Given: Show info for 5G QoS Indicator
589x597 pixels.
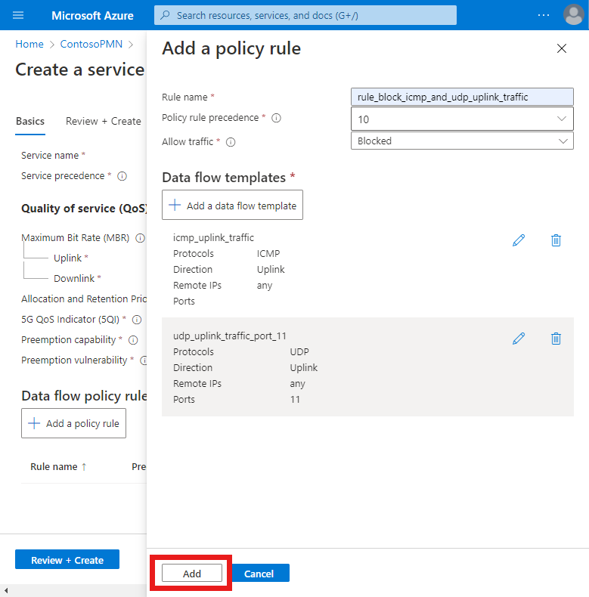Looking at the screenshot, I should click(x=137, y=320).
